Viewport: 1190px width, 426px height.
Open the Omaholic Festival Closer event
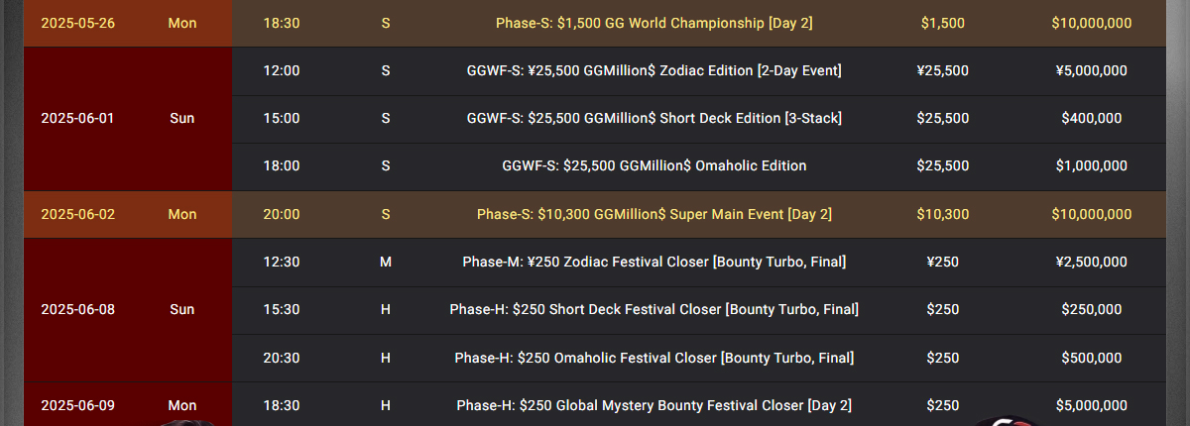[x=654, y=357]
